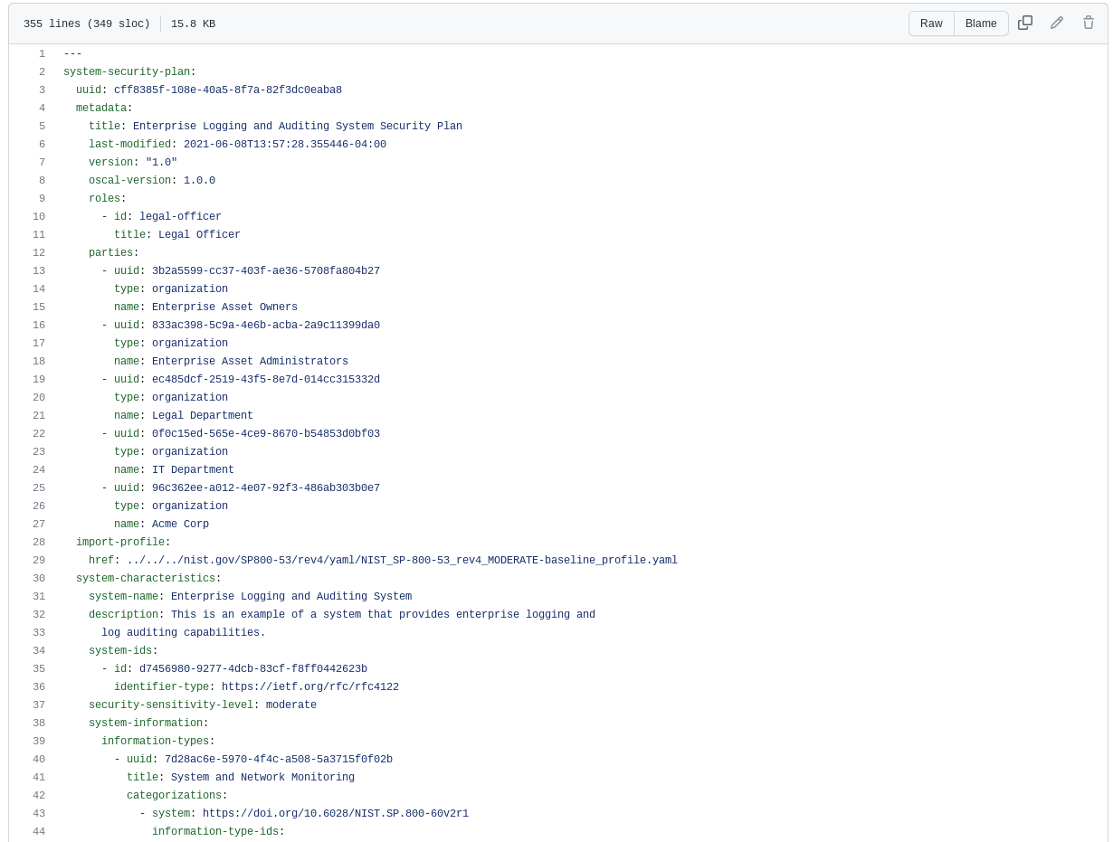Click line number 2 for system-security-plan

39,71
